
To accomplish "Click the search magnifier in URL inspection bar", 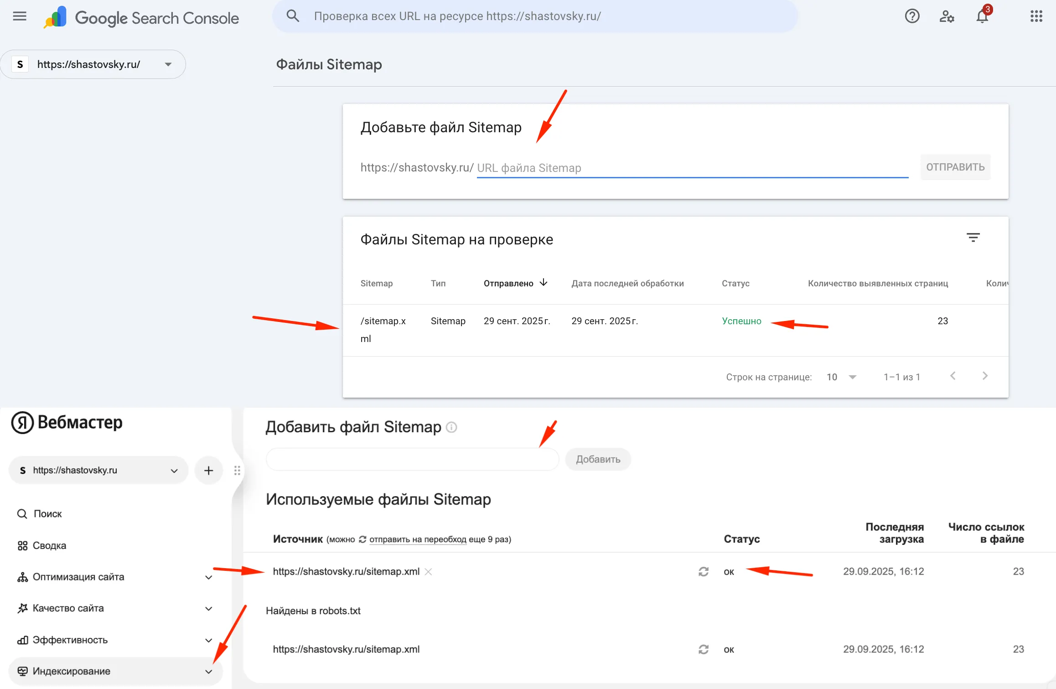I will pos(293,16).
